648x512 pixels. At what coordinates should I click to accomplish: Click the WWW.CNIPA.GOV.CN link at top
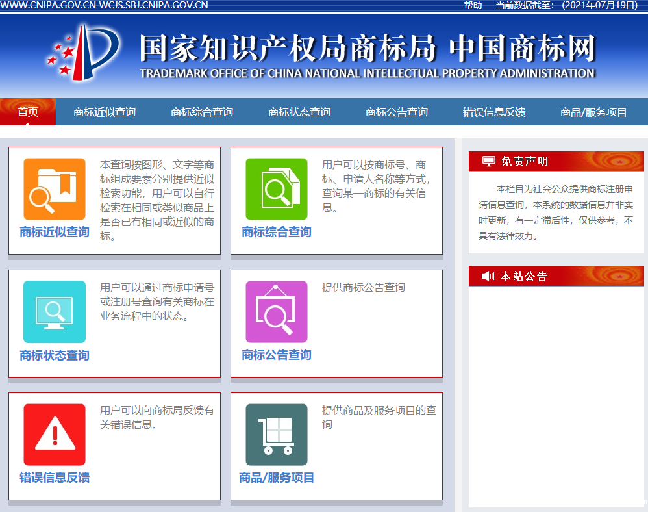[x=49, y=5]
